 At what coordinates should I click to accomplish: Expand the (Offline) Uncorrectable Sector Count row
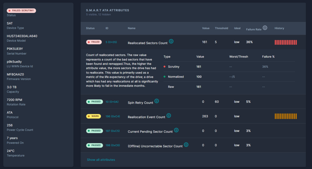[193, 145]
